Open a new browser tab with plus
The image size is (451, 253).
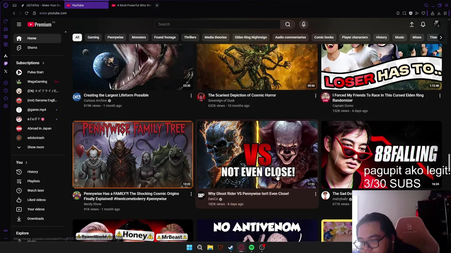click(x=157, y=5)
